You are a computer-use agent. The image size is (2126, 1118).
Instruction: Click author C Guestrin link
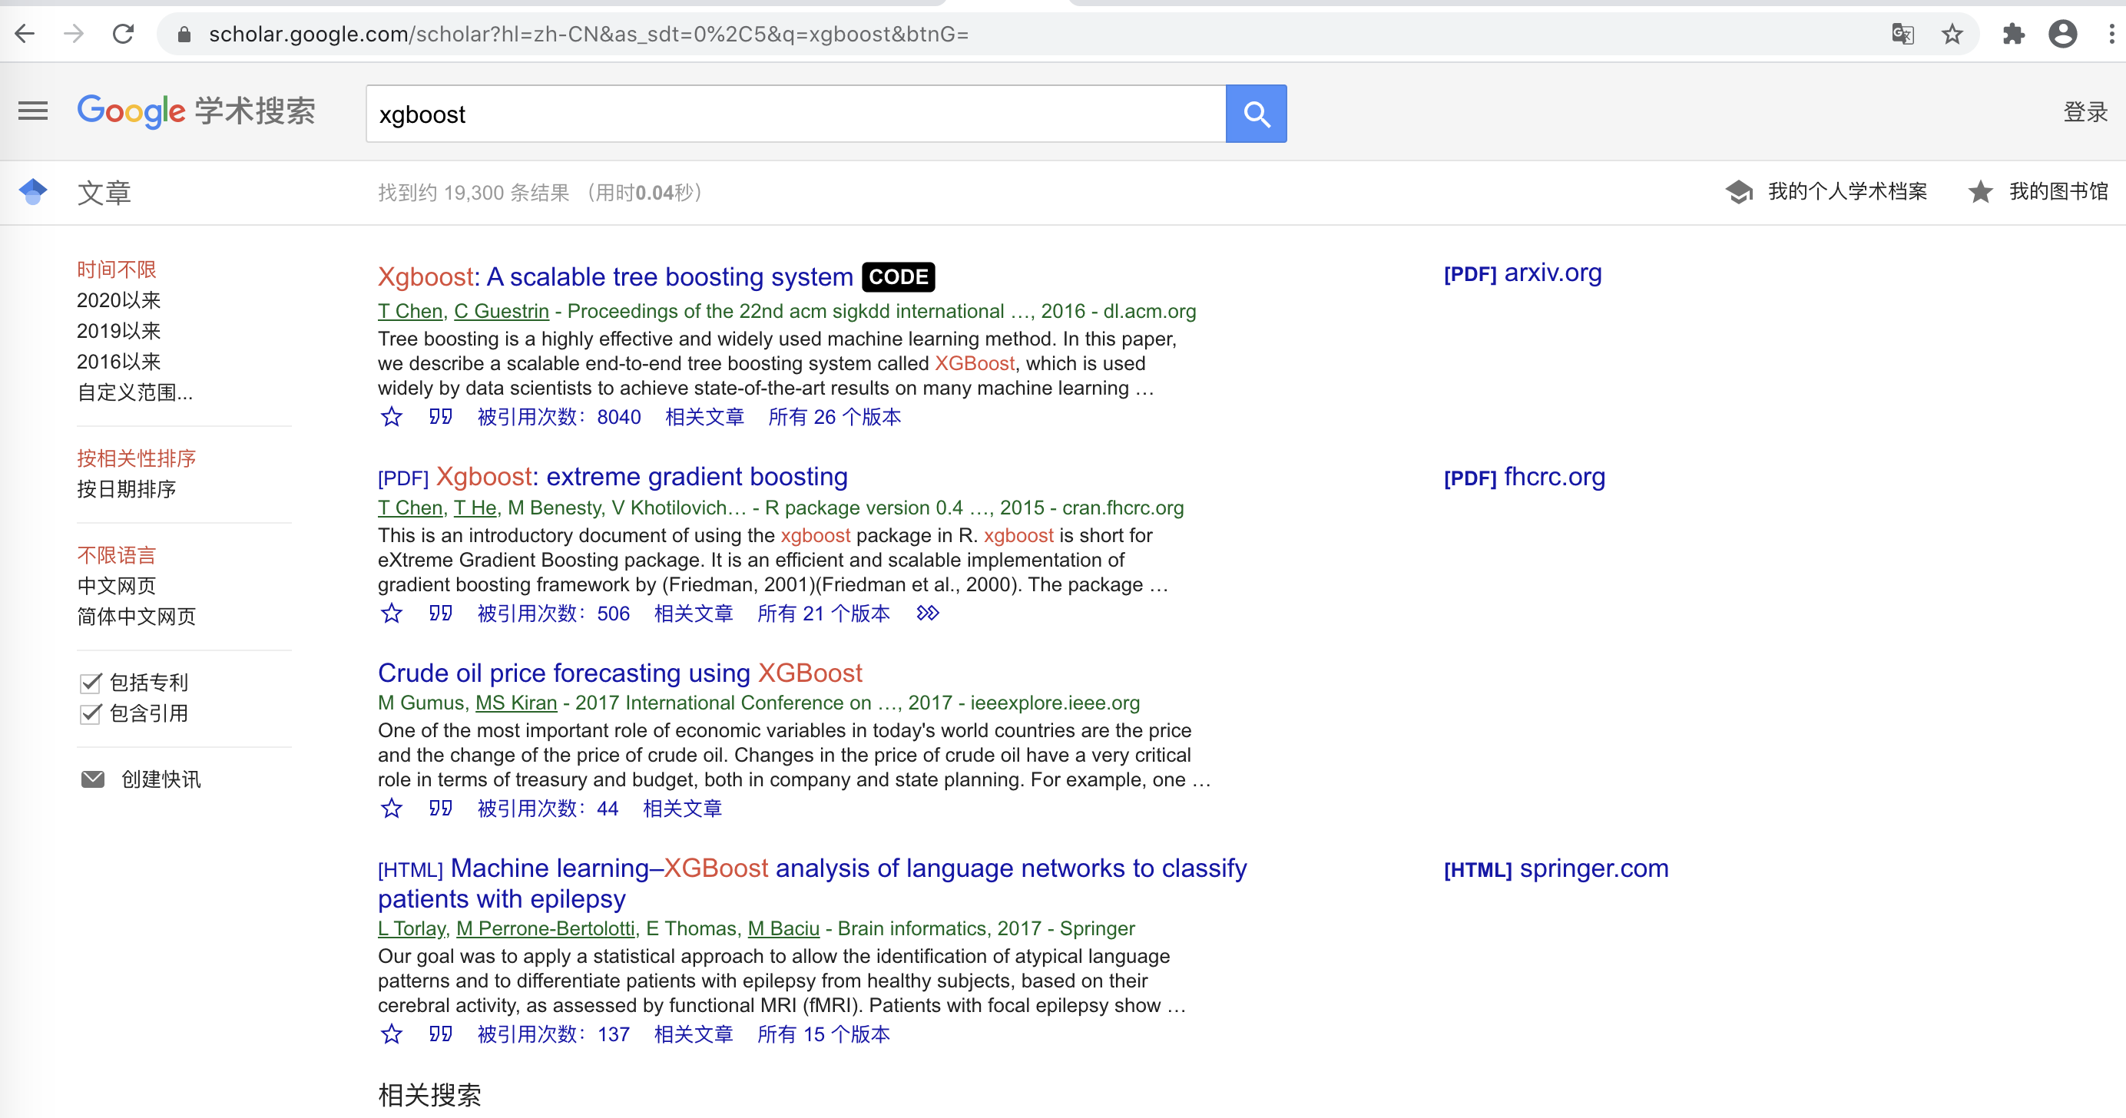(x=501, y=311)
